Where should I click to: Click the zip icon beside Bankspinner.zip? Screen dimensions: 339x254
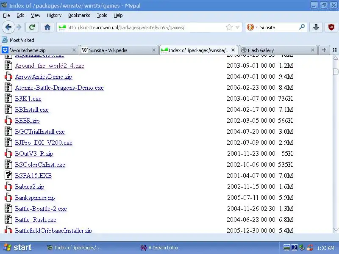click(x=8, y=197)
